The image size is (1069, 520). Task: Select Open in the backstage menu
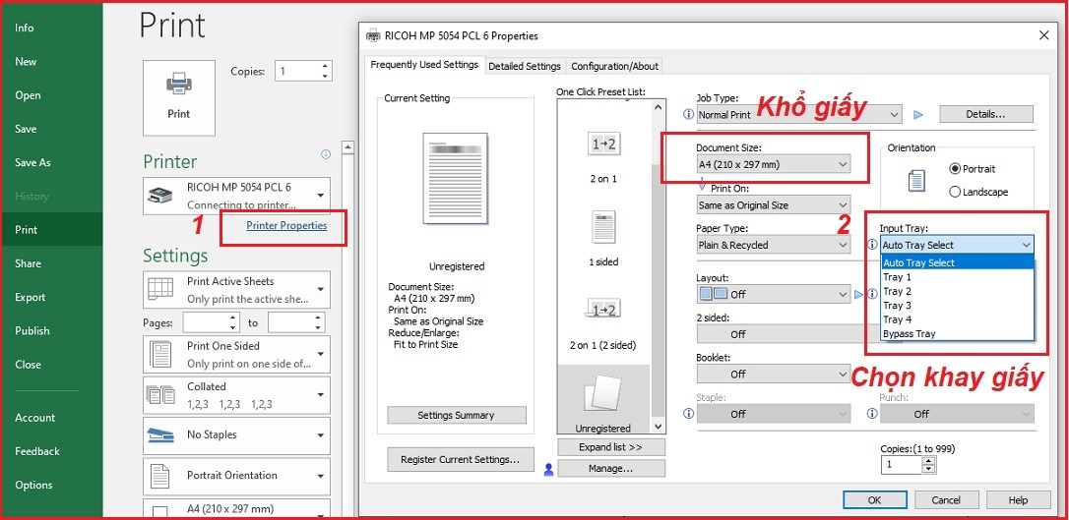click(x=28, y=95)
